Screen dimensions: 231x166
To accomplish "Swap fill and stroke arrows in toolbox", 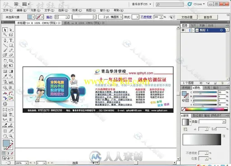I will [12, 141].
